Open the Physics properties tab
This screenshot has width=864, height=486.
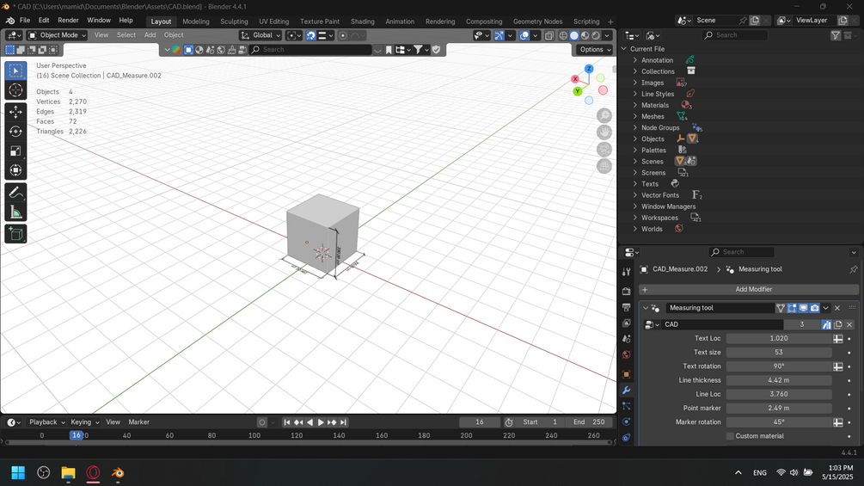point(626,421)
